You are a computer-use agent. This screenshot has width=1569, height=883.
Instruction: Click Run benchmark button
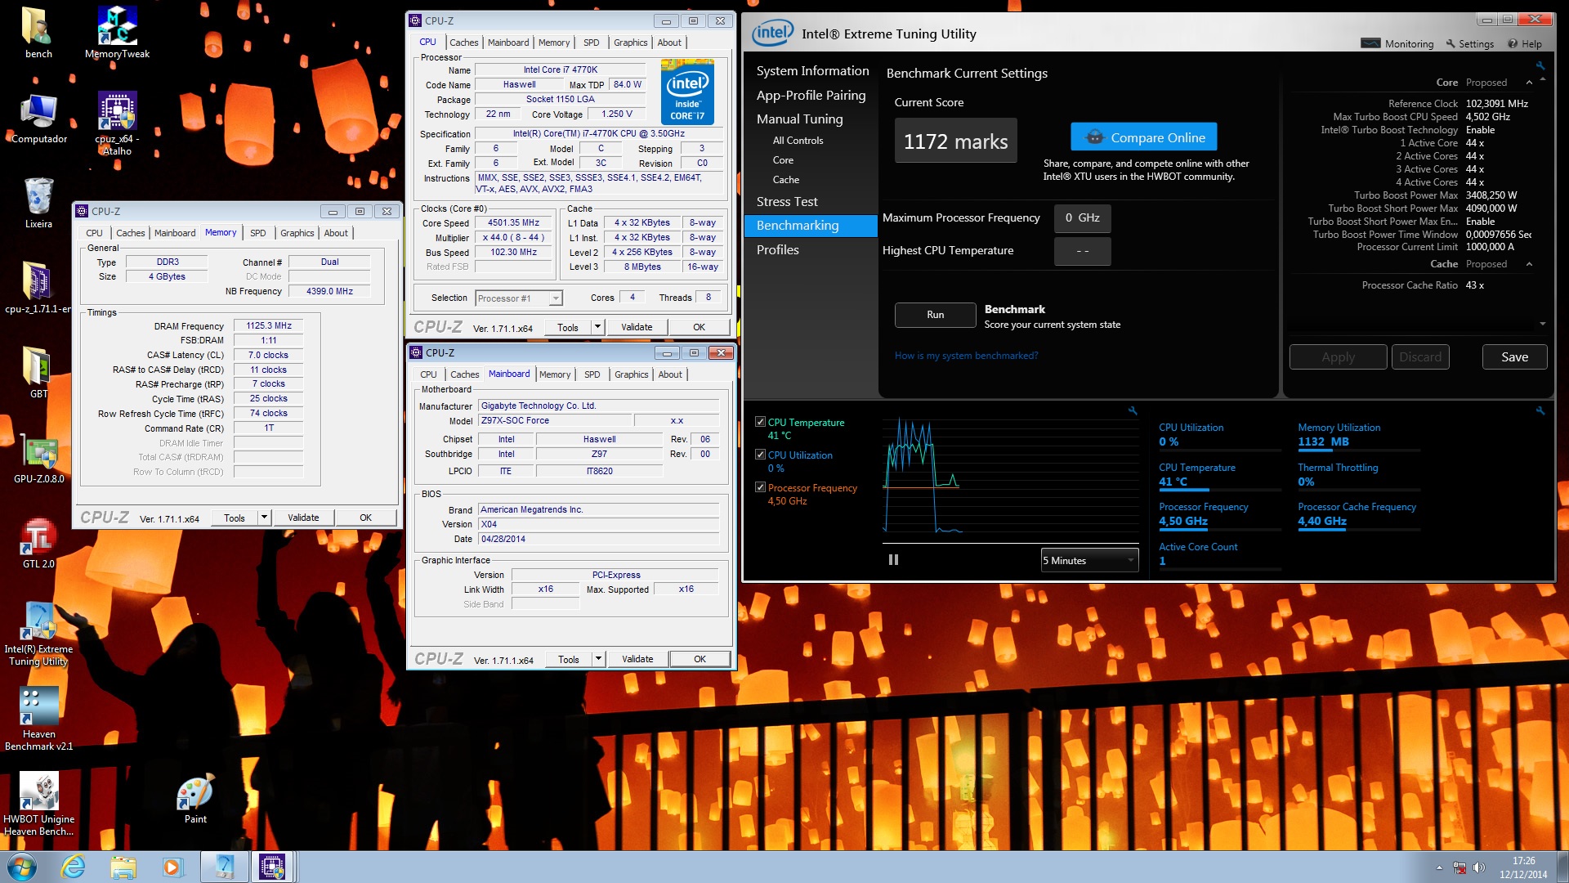(x=935, y=315)
